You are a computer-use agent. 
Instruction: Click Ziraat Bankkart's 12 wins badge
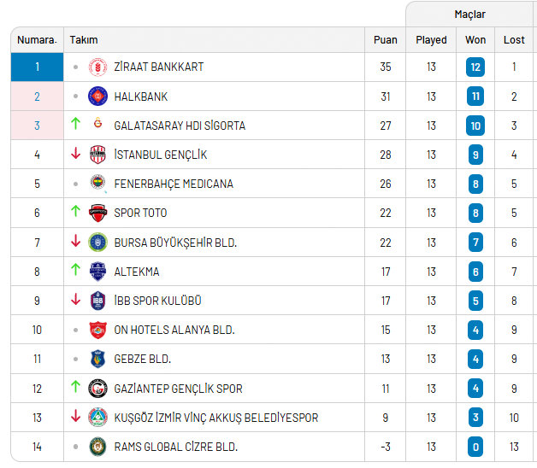[475, 67]
